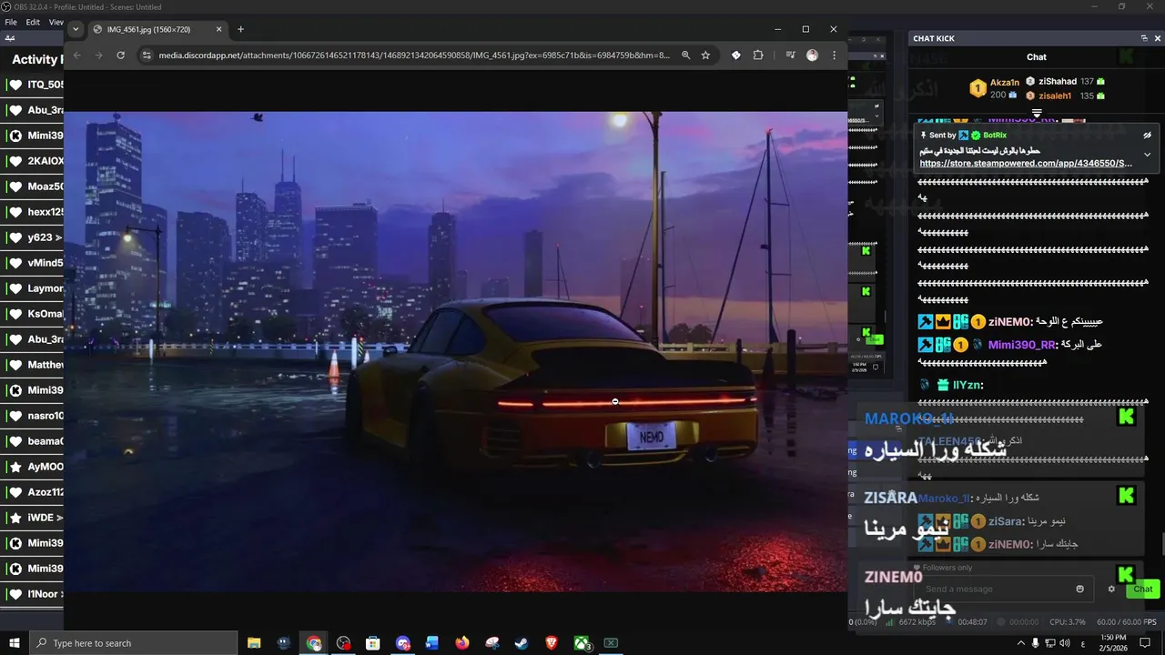Select the AyMOO star activity row
Viewport: 1165px width, 655px height.
(x=33, y=467)
